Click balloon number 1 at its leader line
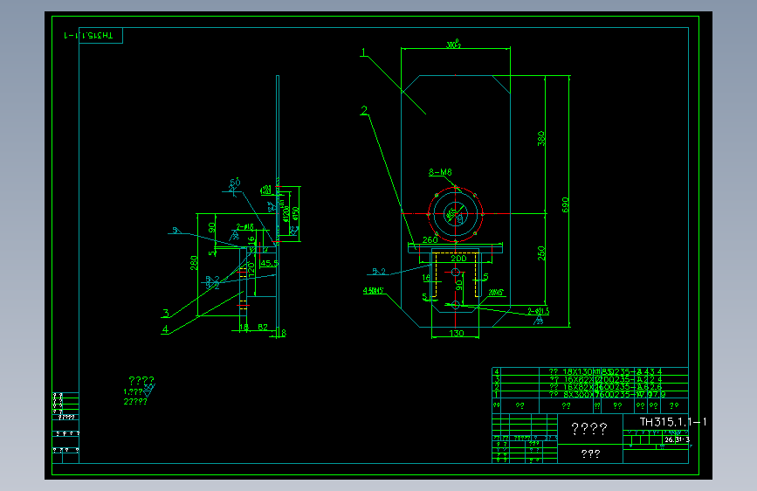This screenshot has height=491, width=757. (x=364, y=52)
